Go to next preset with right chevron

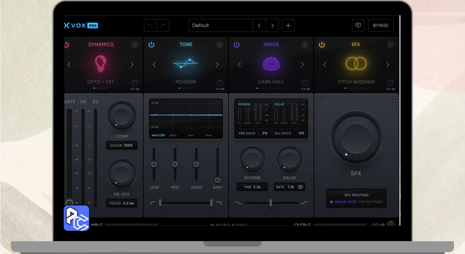pyautogui.click(x=272, y=25)
